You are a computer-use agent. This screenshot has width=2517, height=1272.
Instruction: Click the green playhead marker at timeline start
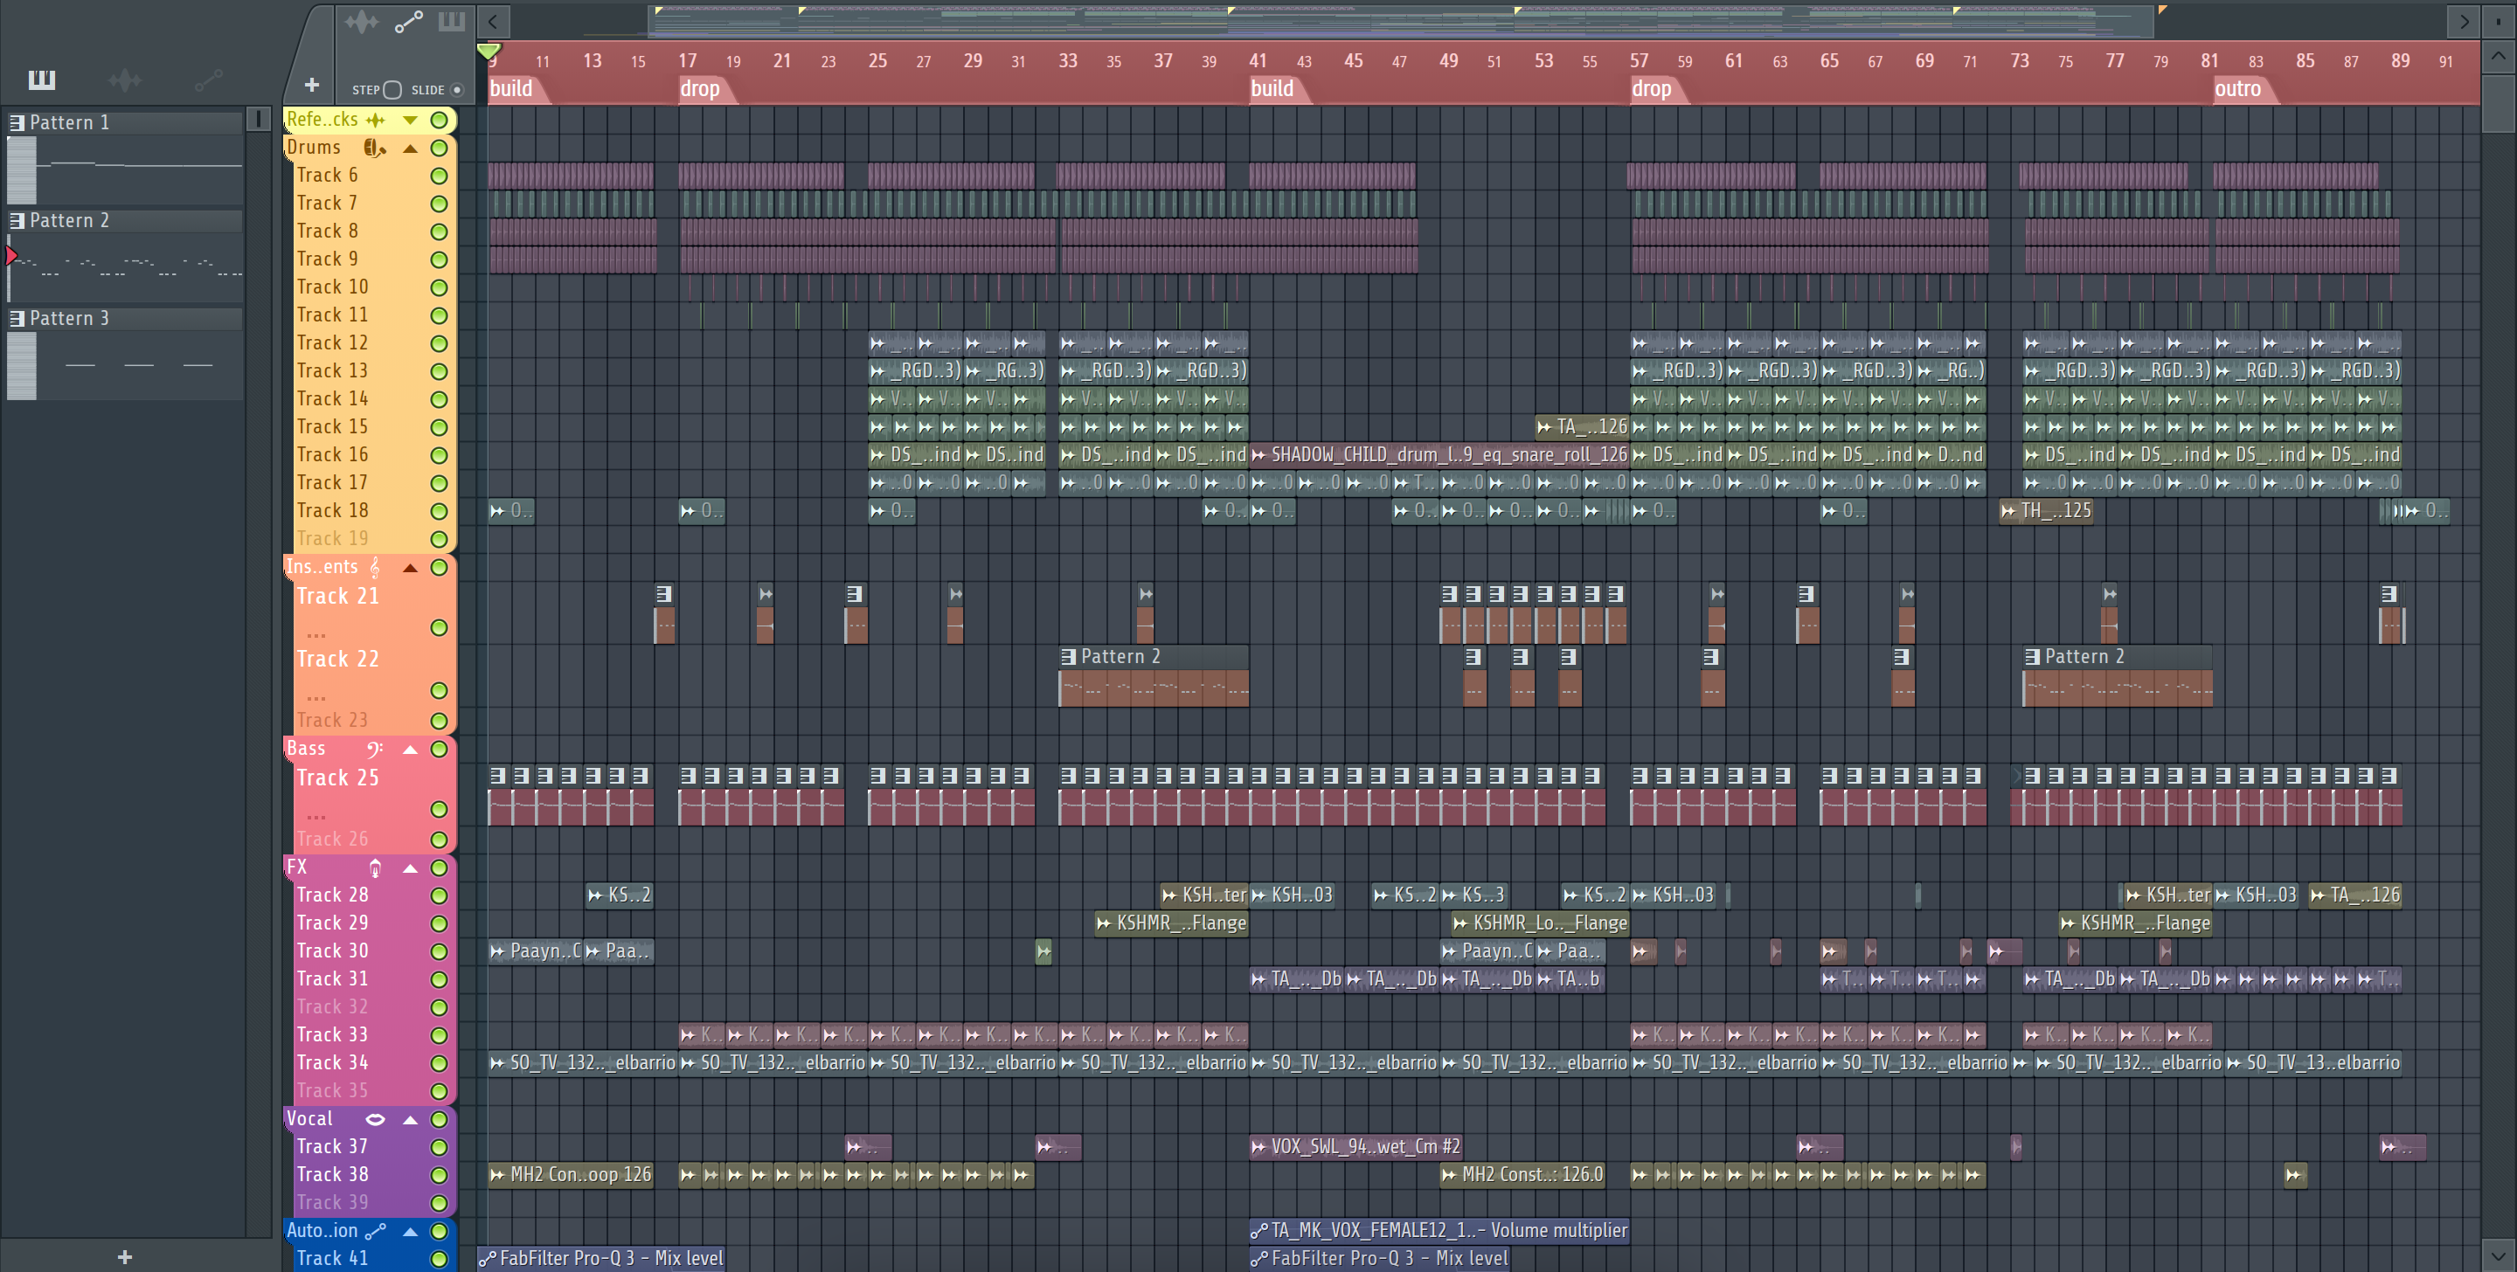pyautogui.click(x=489, y=52)
